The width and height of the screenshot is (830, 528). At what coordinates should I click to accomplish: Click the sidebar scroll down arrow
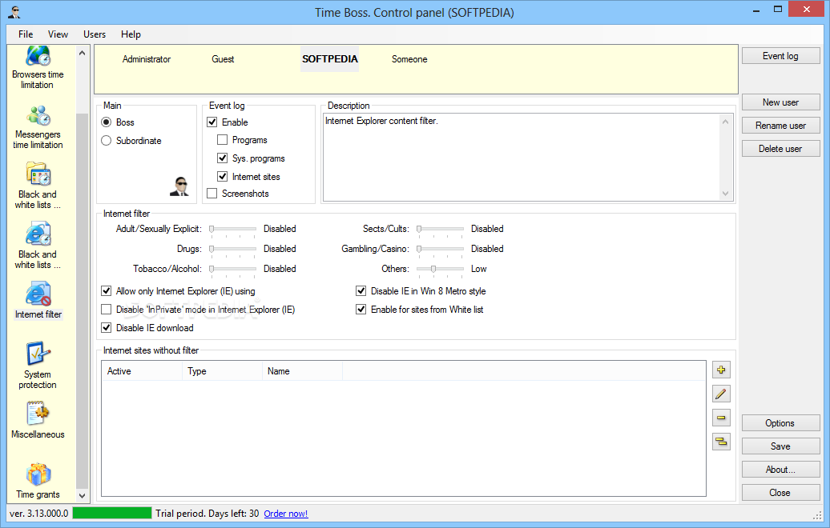pyautogui.click(x=82, y=496)
